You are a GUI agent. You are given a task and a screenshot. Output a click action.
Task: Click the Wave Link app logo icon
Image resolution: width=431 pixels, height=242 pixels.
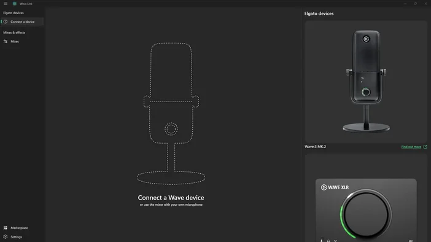(x=15, y=4)
